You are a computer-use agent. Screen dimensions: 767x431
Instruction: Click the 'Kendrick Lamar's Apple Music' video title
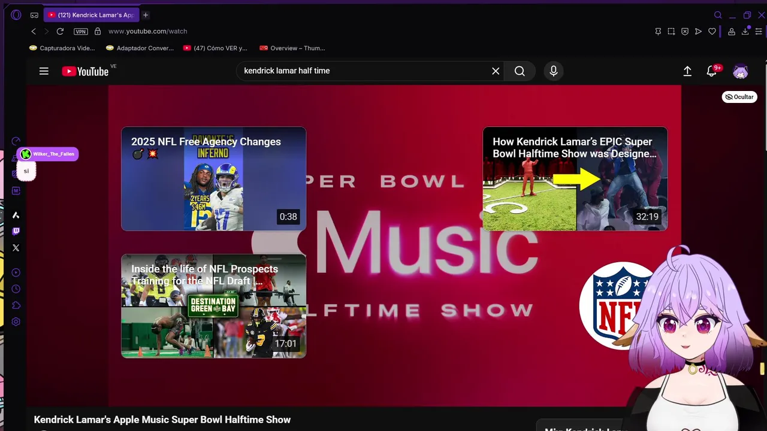pyautogui.click(x=162, y=420)
